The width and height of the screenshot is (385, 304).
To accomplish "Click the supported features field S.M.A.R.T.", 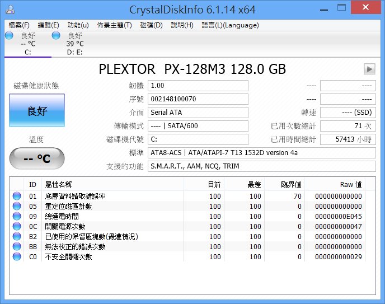I will 262,166.
